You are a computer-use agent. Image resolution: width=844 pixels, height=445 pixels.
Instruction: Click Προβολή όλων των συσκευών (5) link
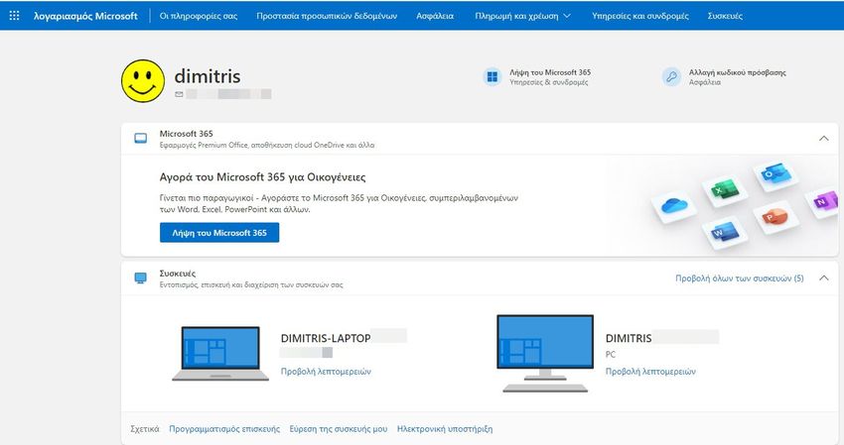click(740, 278)
